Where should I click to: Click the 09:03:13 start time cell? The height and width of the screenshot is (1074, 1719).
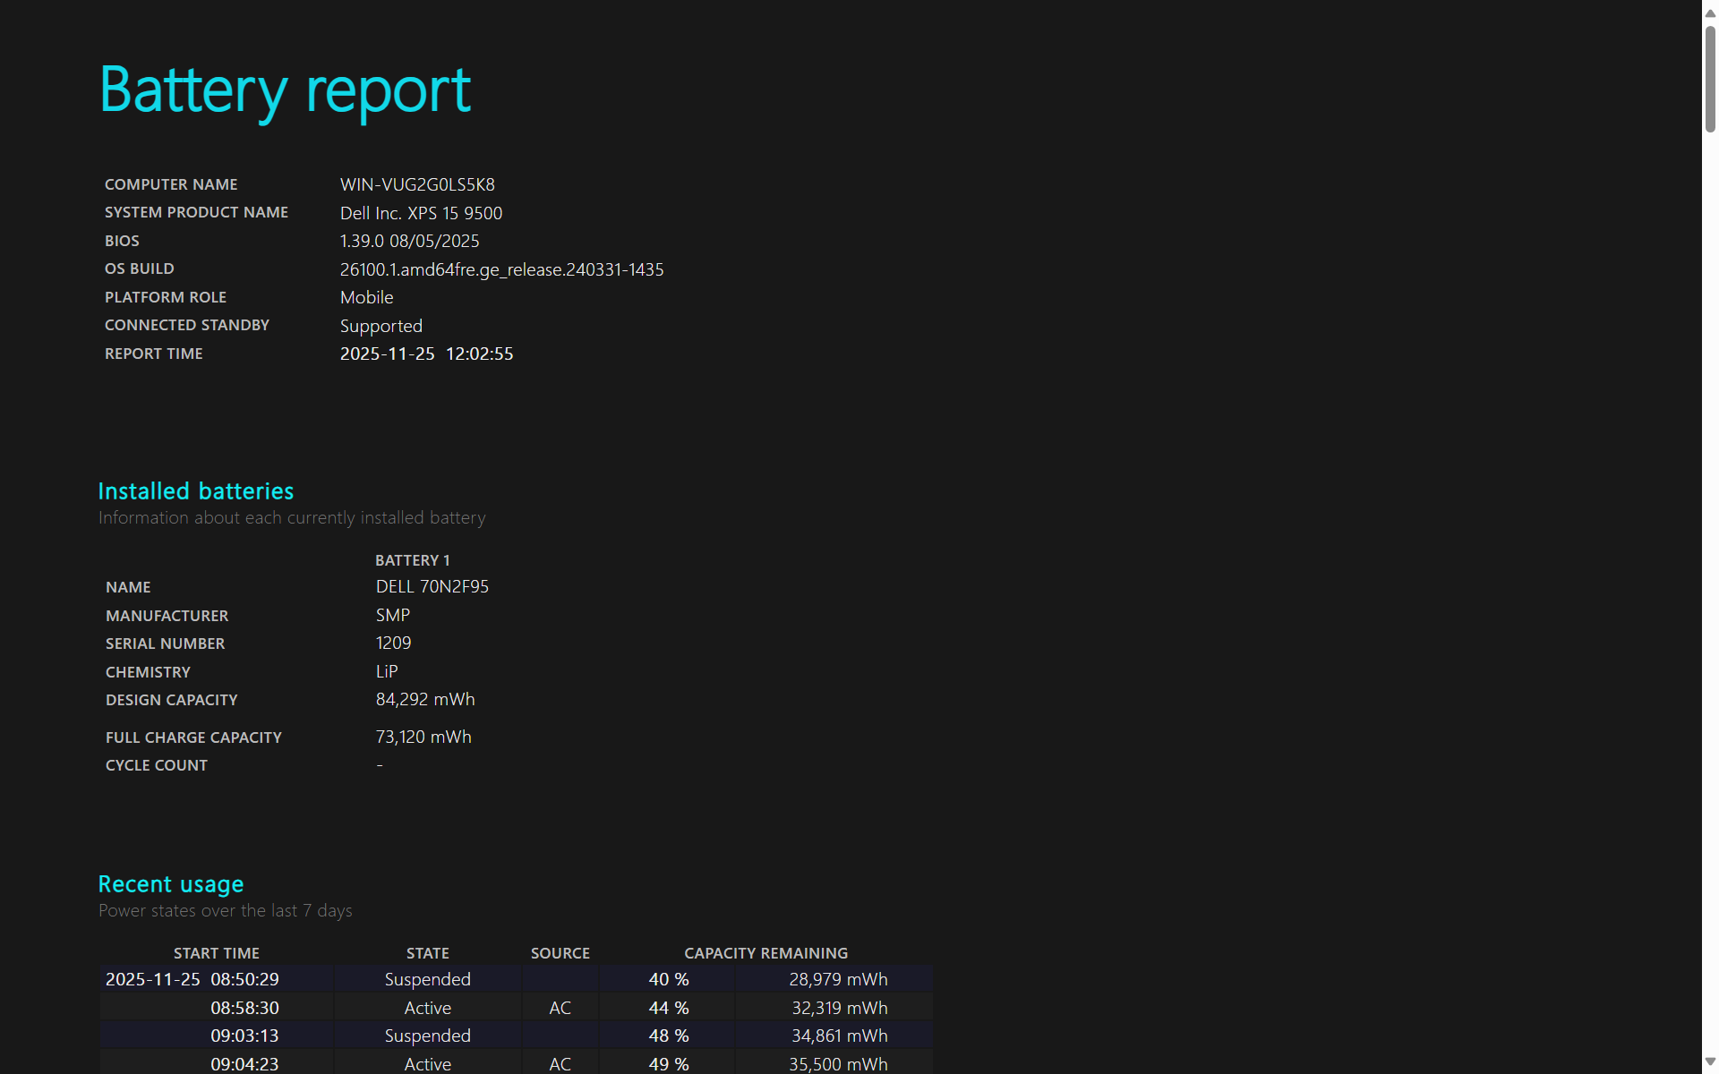point(244,1036)
